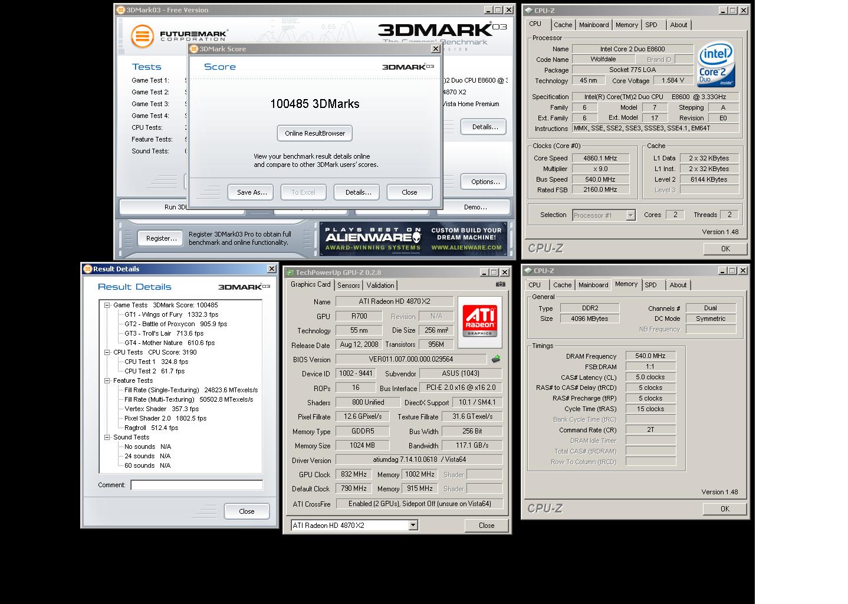The image size is (848, 604).
Task: Click the Core Speed 4860.1 MHz value
Action: [600, 158]
